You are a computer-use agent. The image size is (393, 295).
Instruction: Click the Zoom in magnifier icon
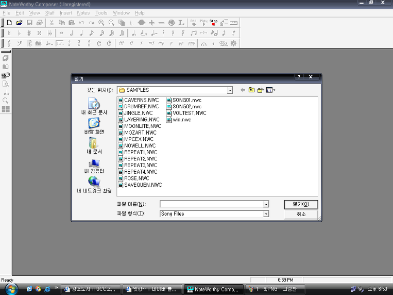click(101, 23)
